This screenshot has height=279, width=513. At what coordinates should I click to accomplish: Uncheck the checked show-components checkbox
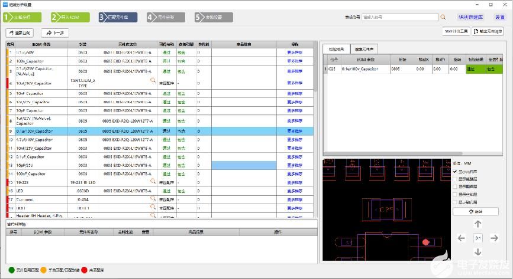pos(455,171)
